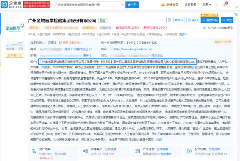Image resolution: width=240 pixels, height=161 pixels.
Task: Expand 自身风险 20条 tag
Action: [127, 28]
